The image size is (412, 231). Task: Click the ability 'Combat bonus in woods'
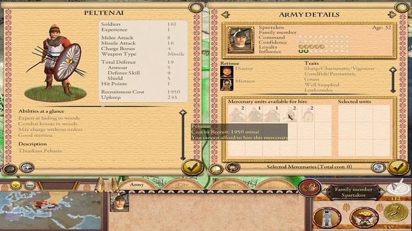coord(48,124)
